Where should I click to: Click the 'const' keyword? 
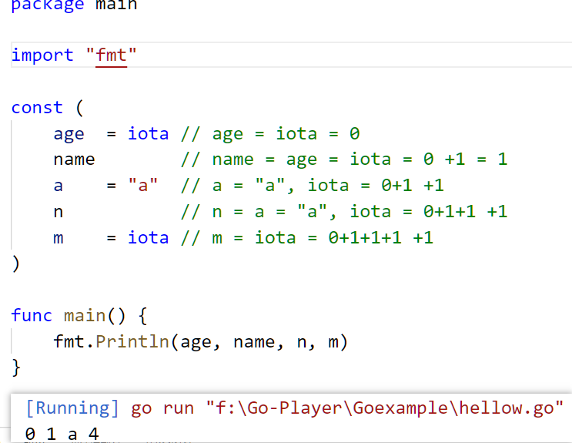pos(37,107)
